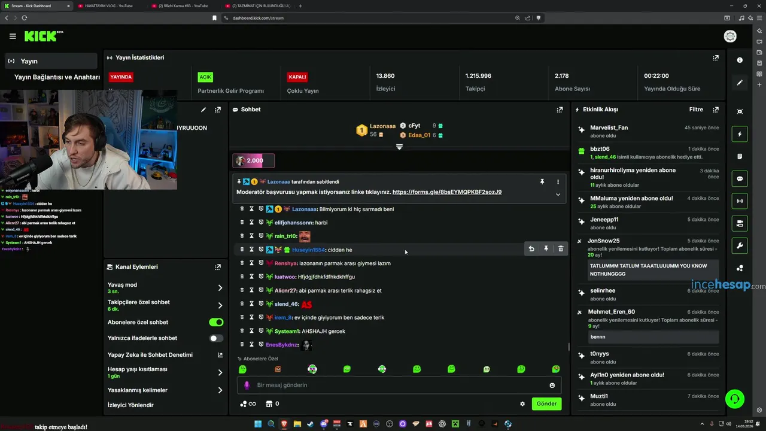Open chat settings gear next to Gönder
This screenshot has width=766, height=431.
click(522, 404)
